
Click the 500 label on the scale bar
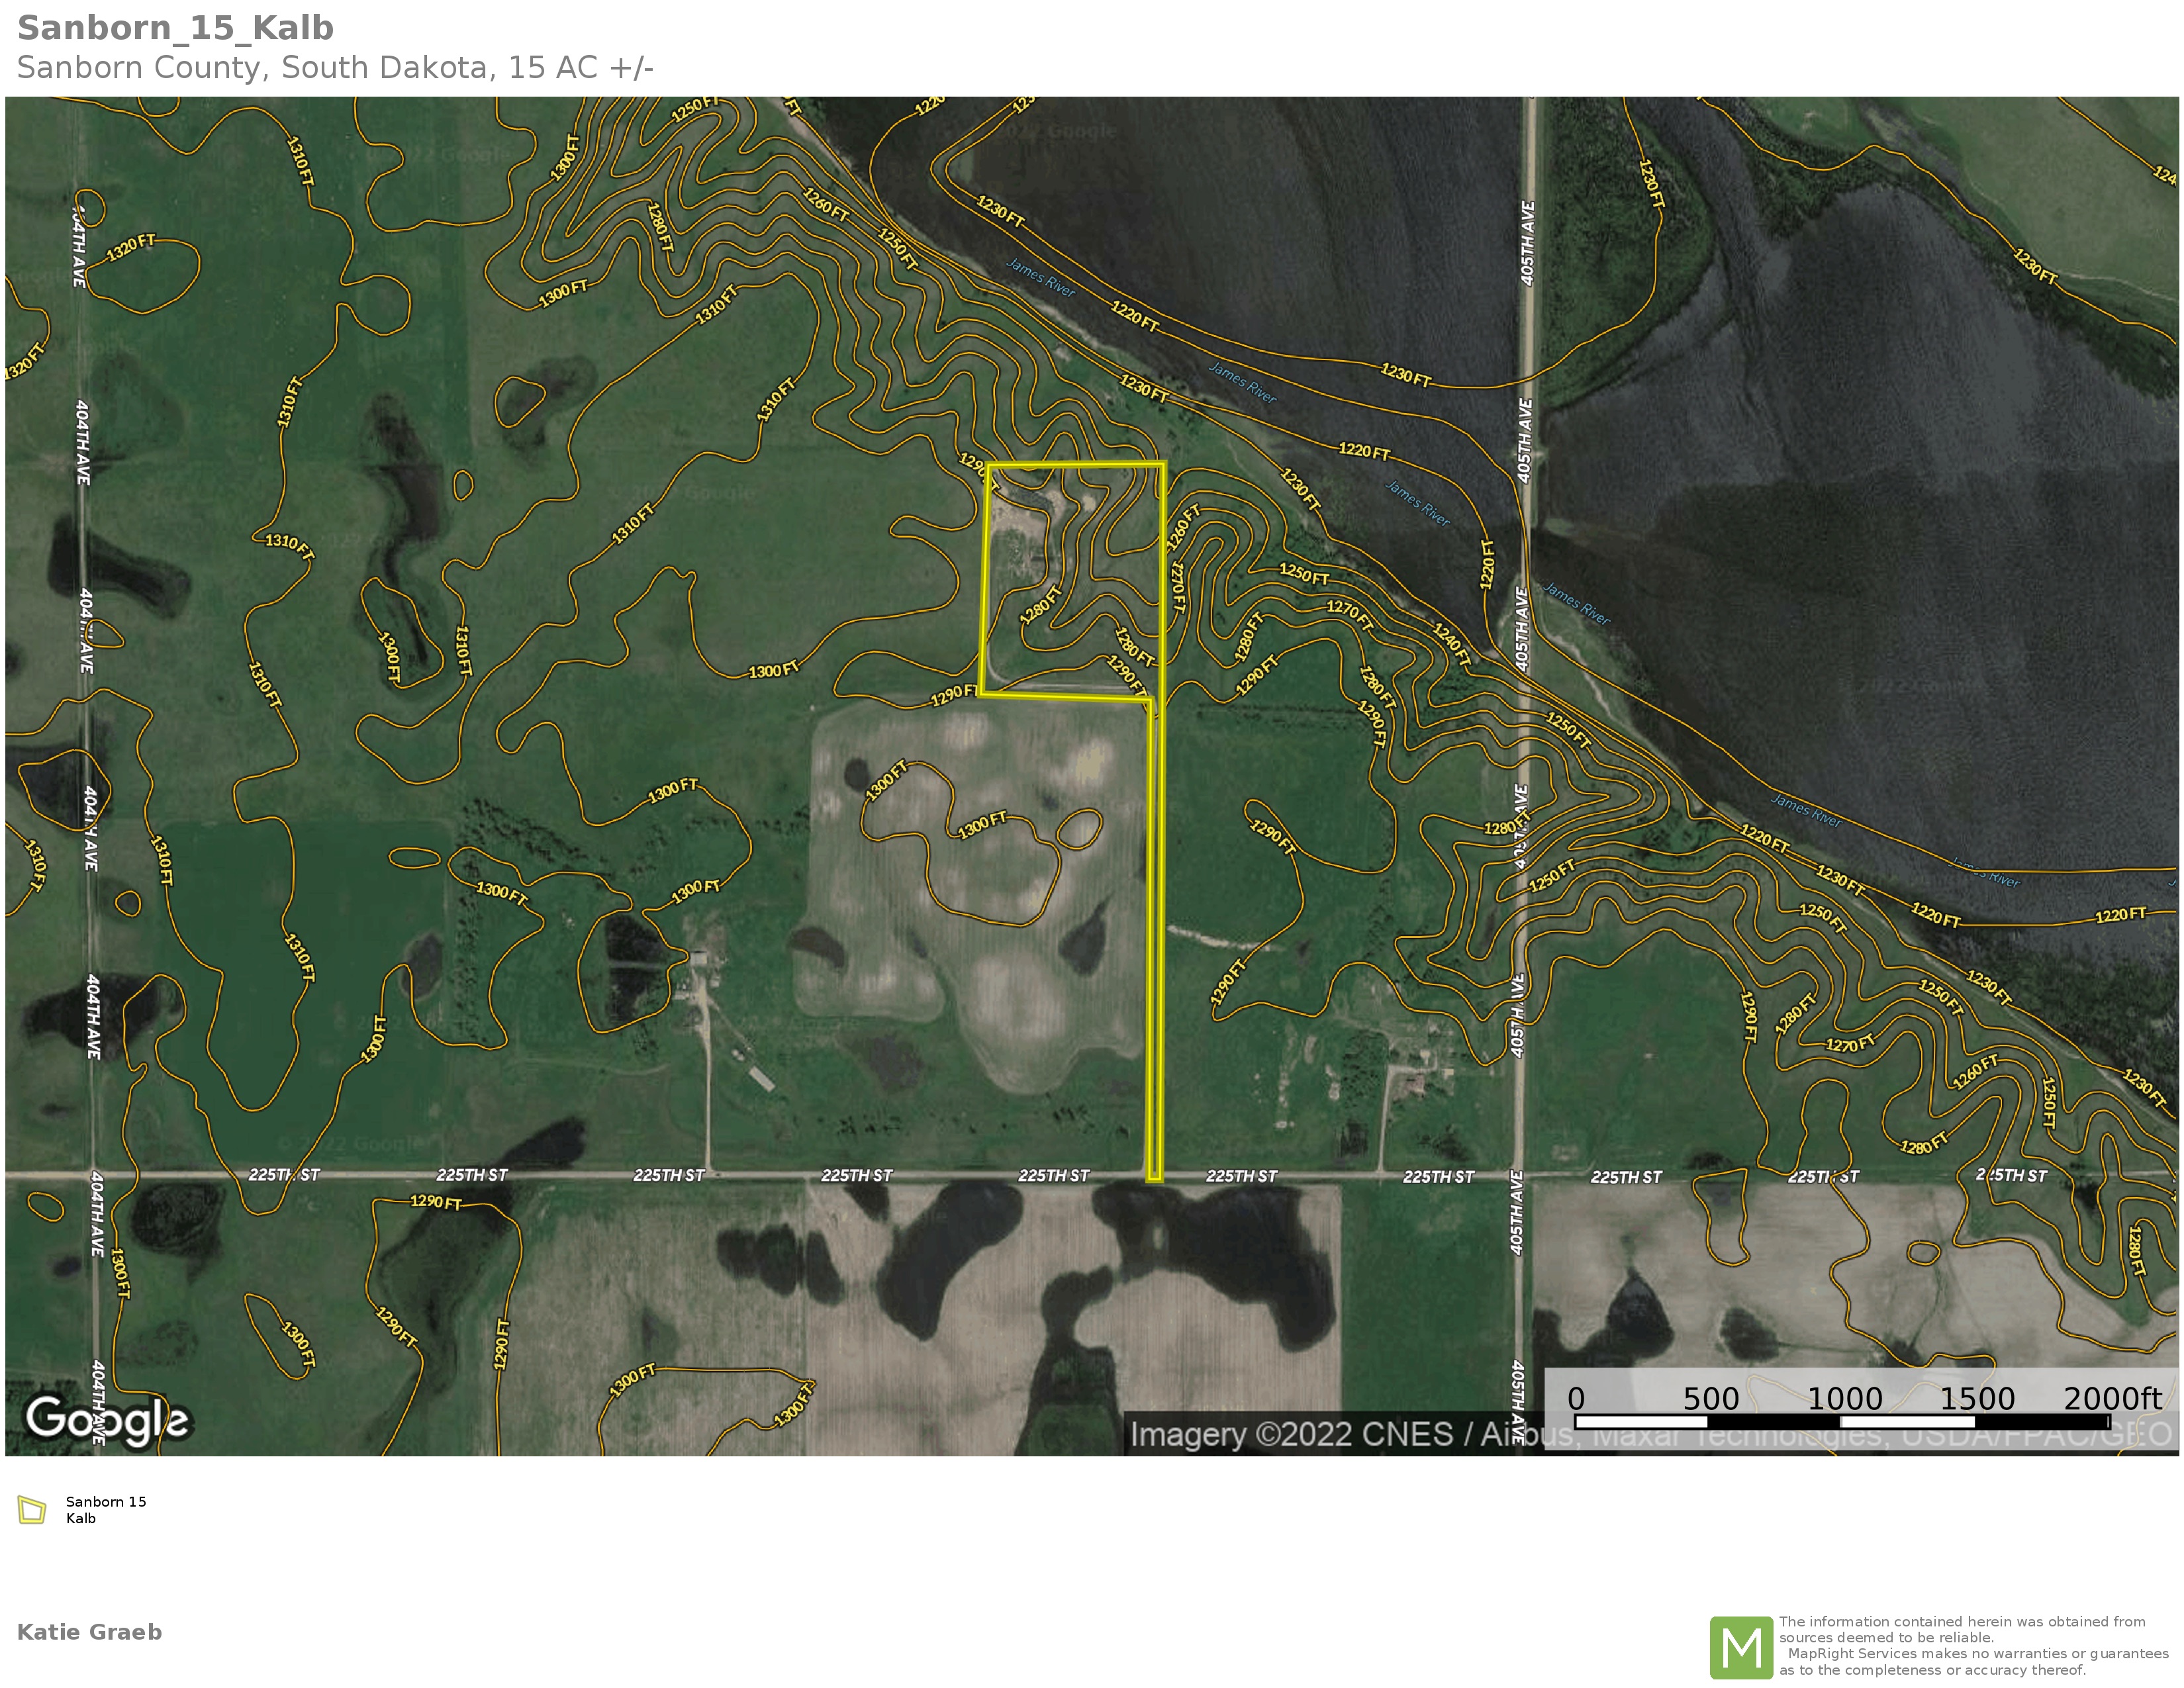[x=1710, y=1398]
